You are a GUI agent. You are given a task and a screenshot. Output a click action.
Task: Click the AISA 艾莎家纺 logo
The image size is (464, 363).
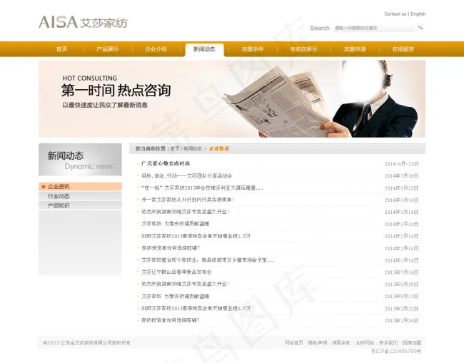coord(83,22)
